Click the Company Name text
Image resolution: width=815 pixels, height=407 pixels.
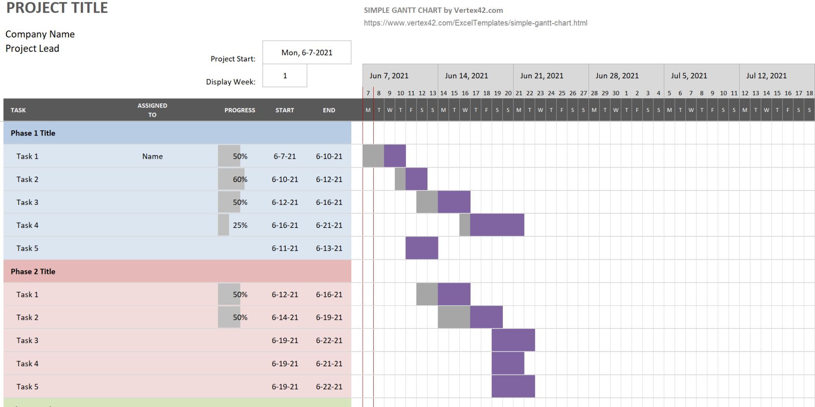[40, 34]
